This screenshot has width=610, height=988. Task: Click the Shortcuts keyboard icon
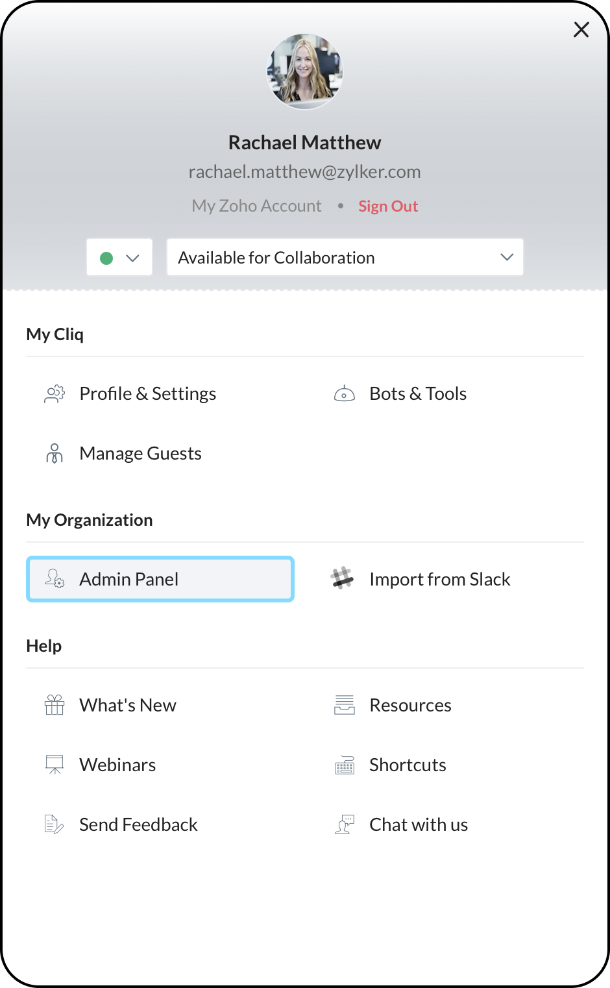point(344,765)
